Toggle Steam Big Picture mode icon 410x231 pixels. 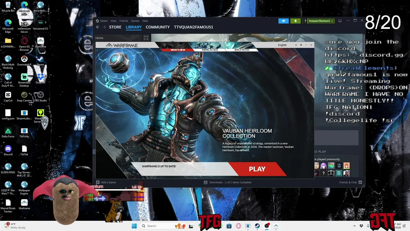pyautogui.click(x=340, y=21)
